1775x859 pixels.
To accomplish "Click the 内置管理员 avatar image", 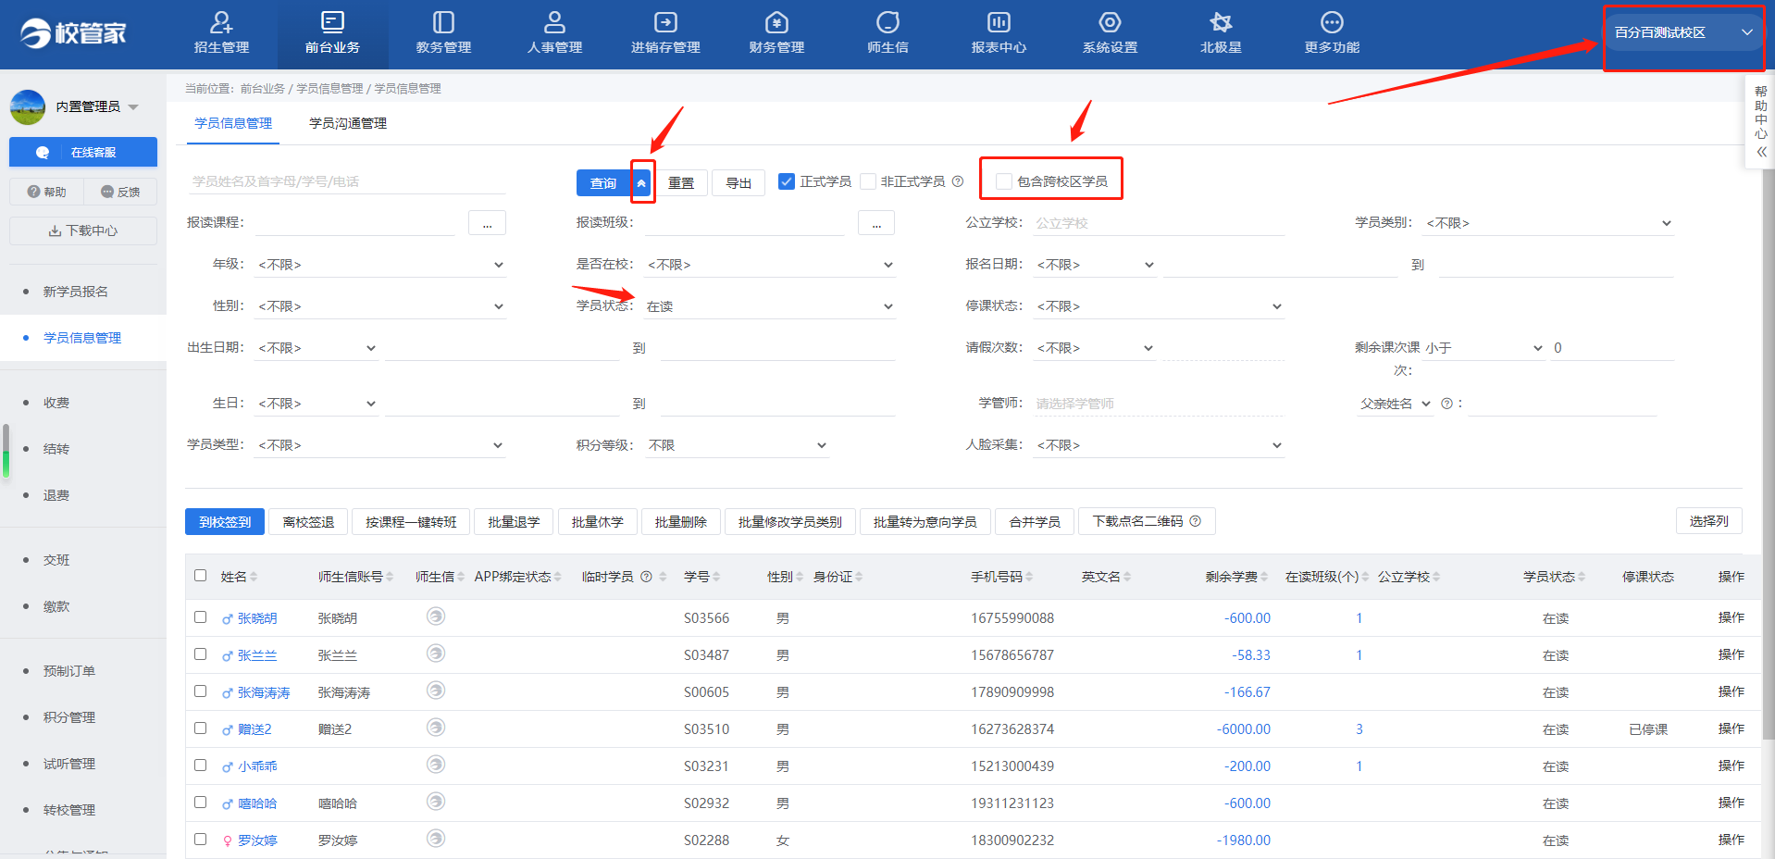I will pyautogui.click(x=28, y=107).
